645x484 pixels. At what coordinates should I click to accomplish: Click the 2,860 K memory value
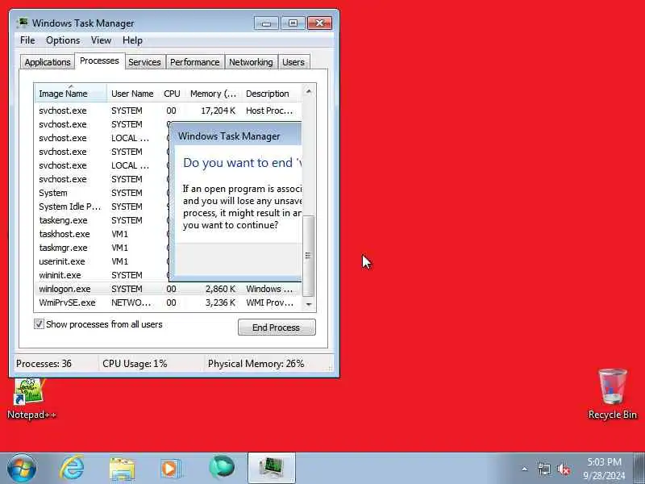coord(220,289)
